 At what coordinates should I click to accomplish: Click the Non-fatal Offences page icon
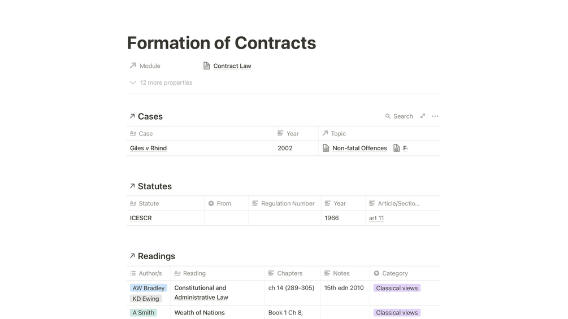click(x=326, y=148)
